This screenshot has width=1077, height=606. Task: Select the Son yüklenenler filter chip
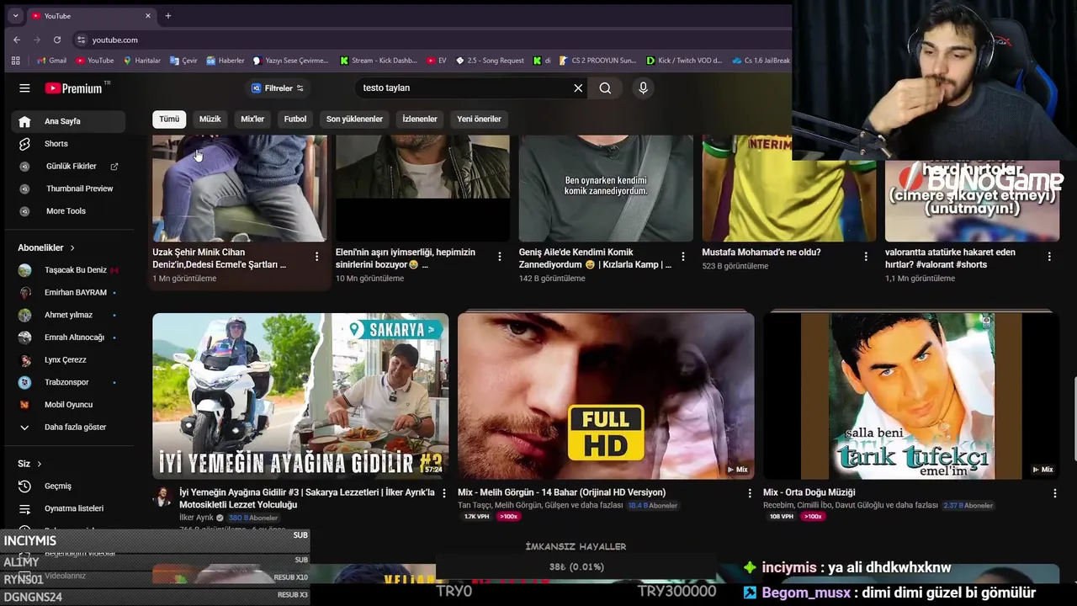coord(354,119)
